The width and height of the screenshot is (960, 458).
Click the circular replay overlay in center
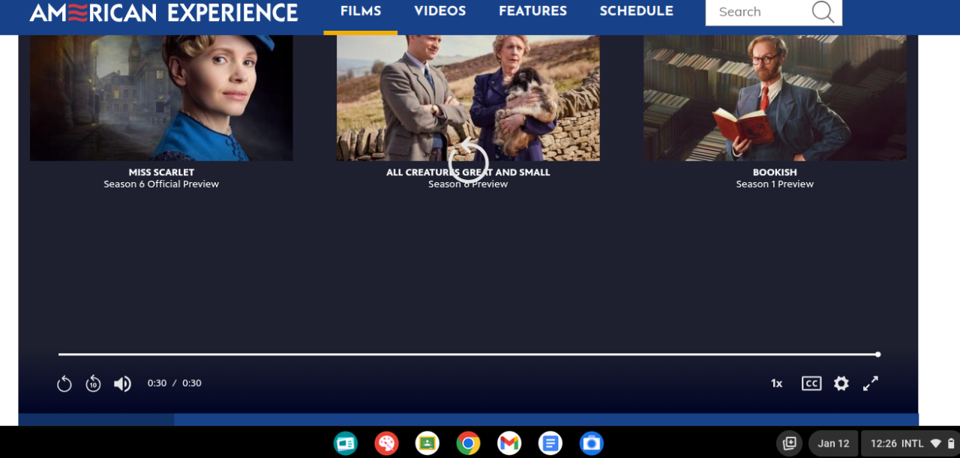point(468,162)
